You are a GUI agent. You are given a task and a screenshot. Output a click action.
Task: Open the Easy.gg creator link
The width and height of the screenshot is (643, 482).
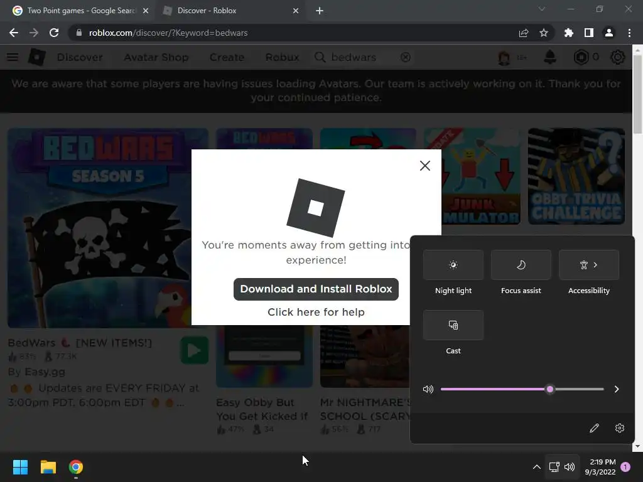pyautogui.click(x=45, y=372)
